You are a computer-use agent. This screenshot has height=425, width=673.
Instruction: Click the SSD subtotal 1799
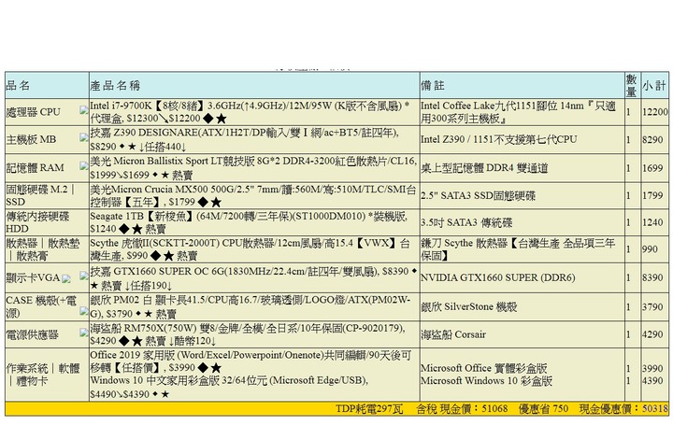[x=652, y=195]
